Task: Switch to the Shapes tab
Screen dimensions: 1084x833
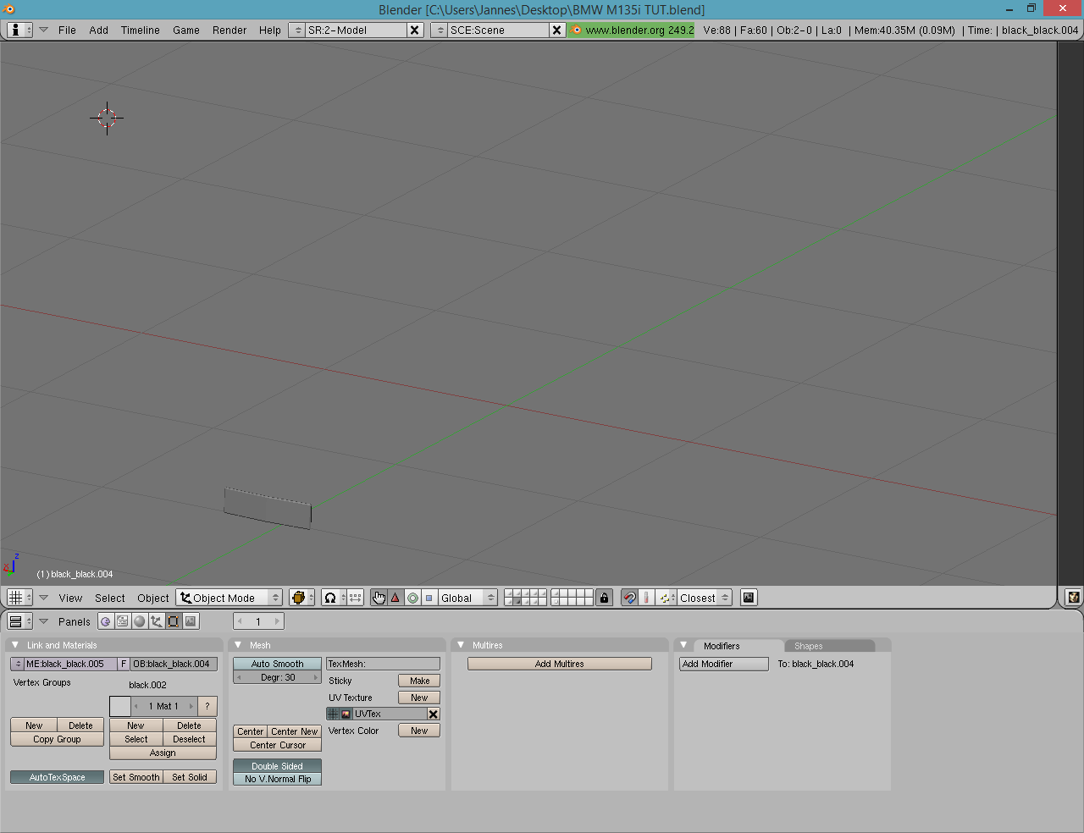Action: 809,646
